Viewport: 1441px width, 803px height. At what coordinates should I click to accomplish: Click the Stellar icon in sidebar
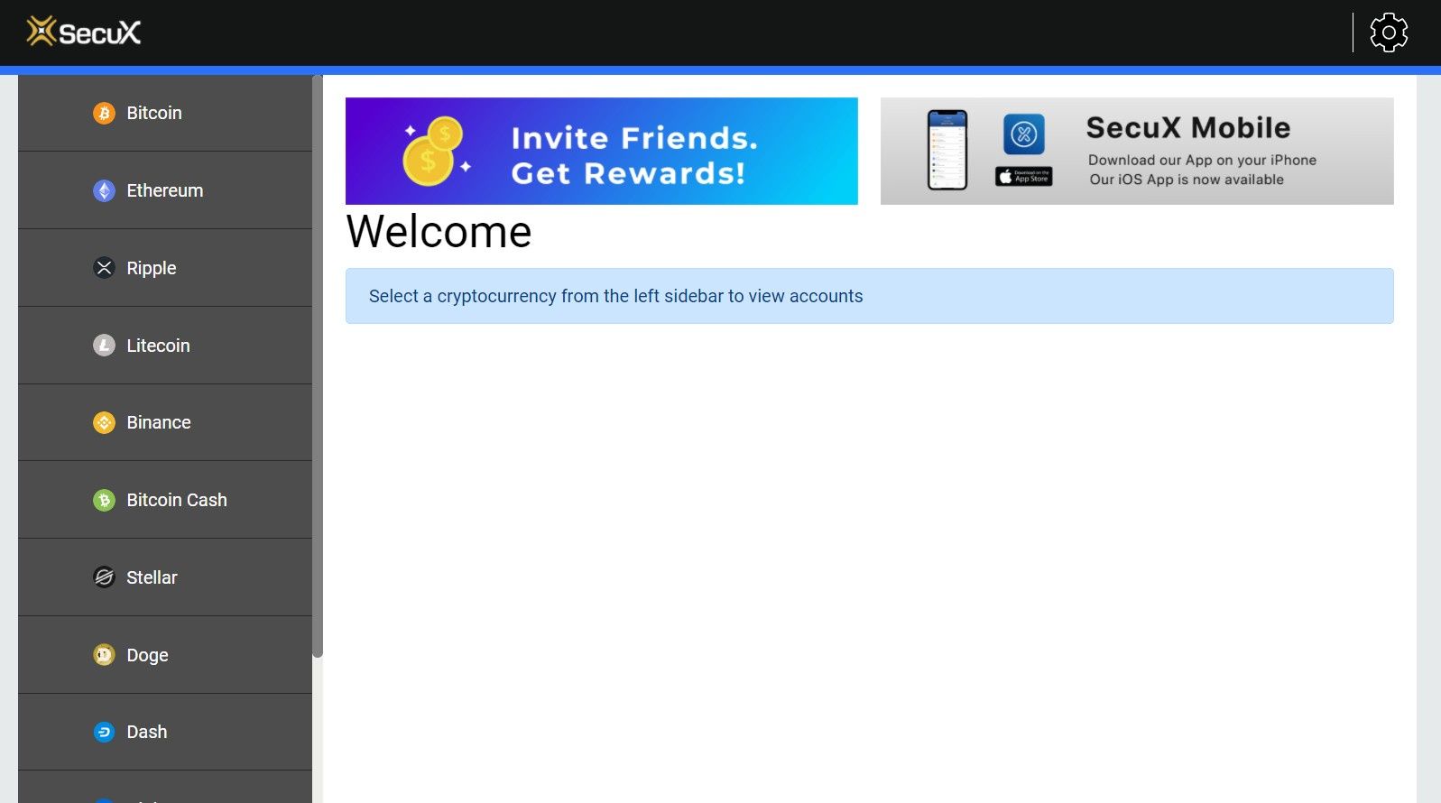104,577
